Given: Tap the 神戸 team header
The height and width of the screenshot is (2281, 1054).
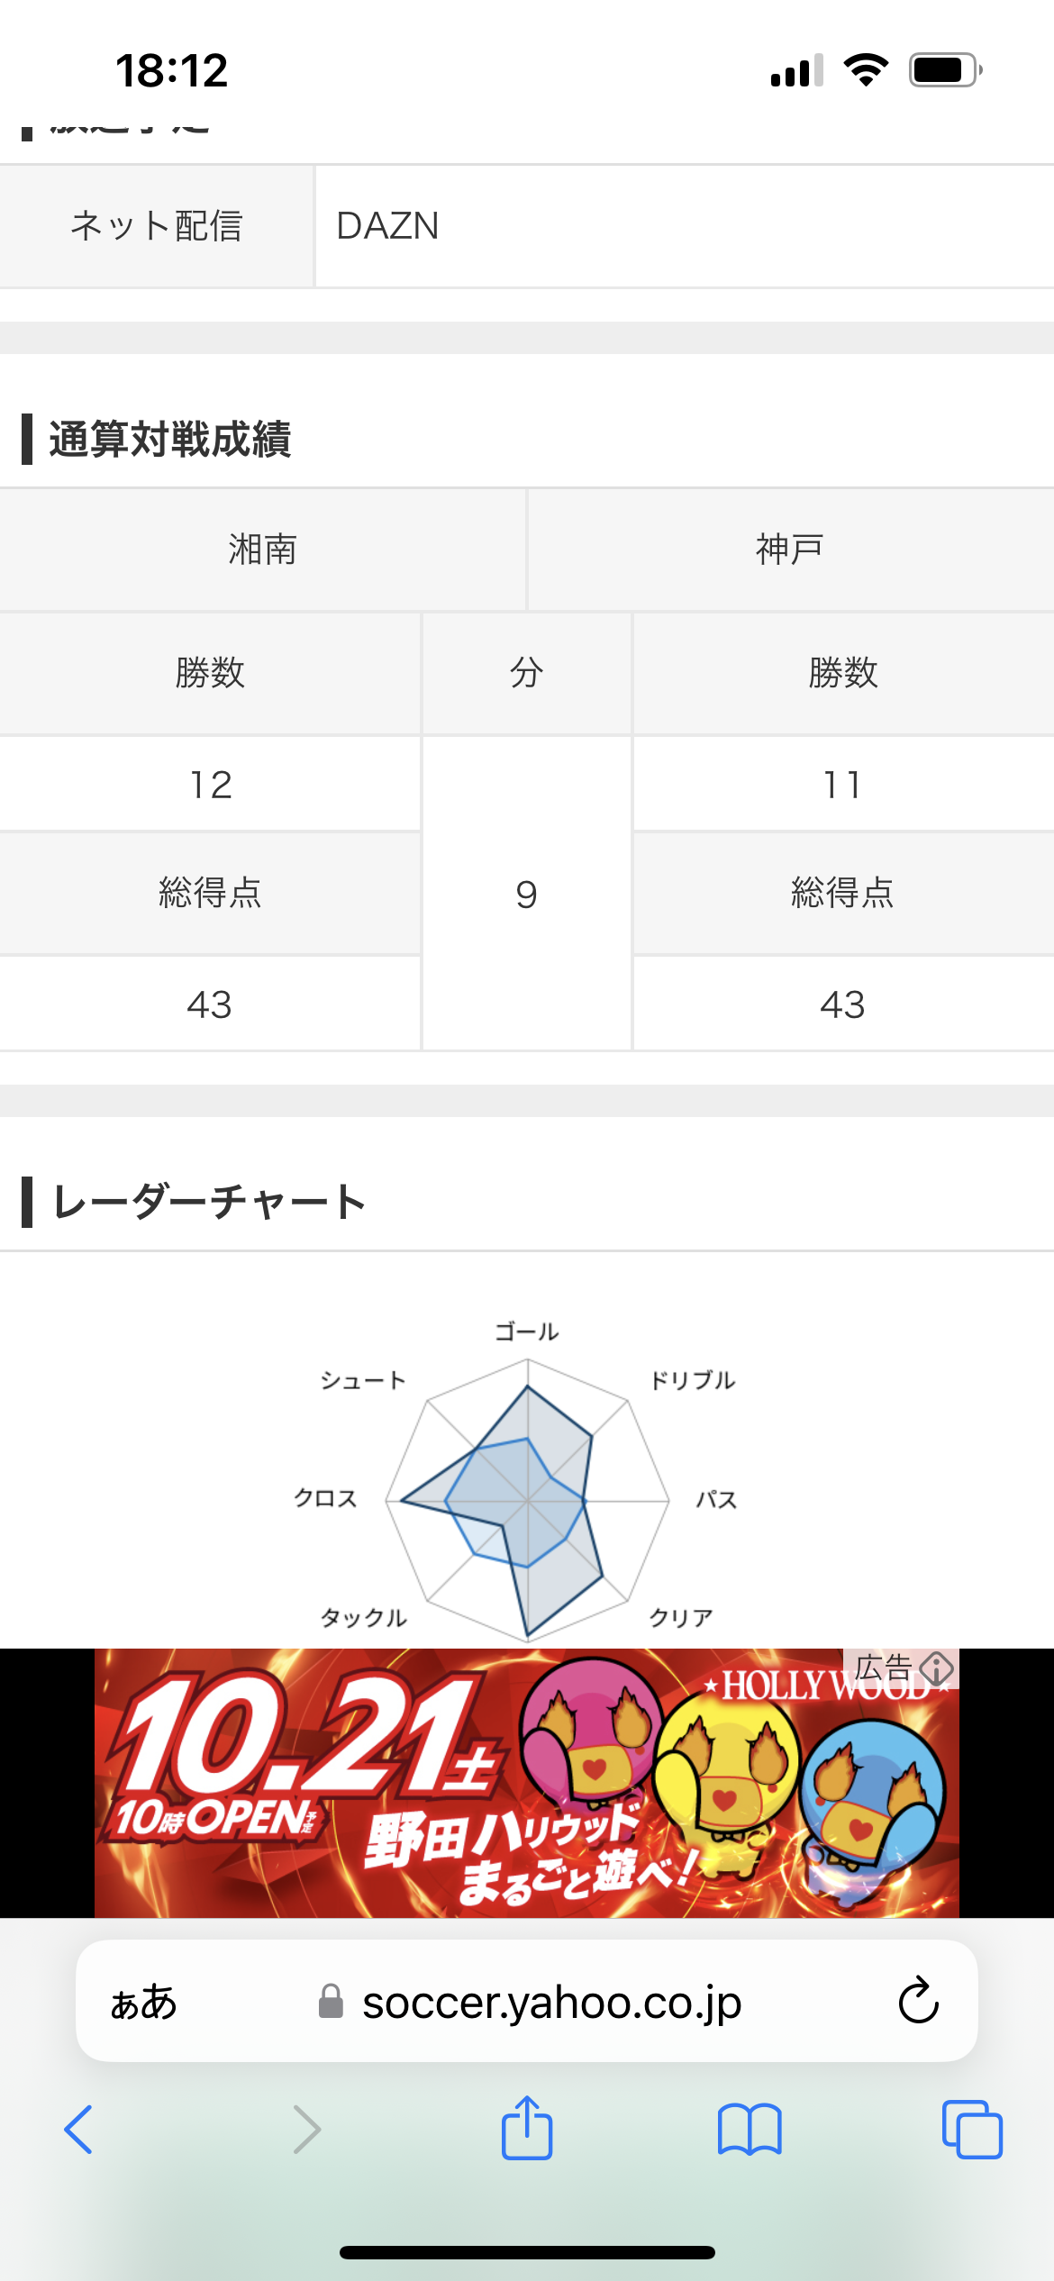Looking at the screenshot, I should (789, 550).
